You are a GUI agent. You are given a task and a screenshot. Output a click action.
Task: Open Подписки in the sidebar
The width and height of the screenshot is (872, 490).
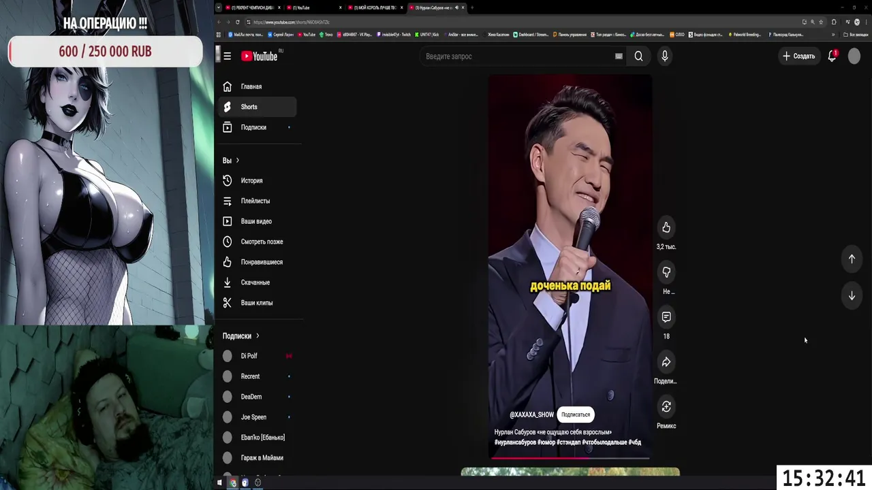[258, 127]
